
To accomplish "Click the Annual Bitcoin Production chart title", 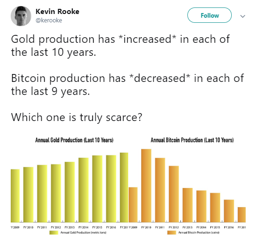I will pyautogui.click(x=192, y=140).
